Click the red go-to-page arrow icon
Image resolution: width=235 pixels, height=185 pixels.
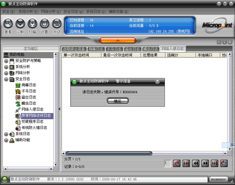click(177, 163)
